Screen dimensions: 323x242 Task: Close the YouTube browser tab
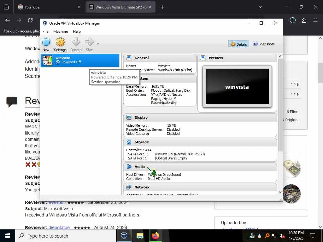(79, 7)
